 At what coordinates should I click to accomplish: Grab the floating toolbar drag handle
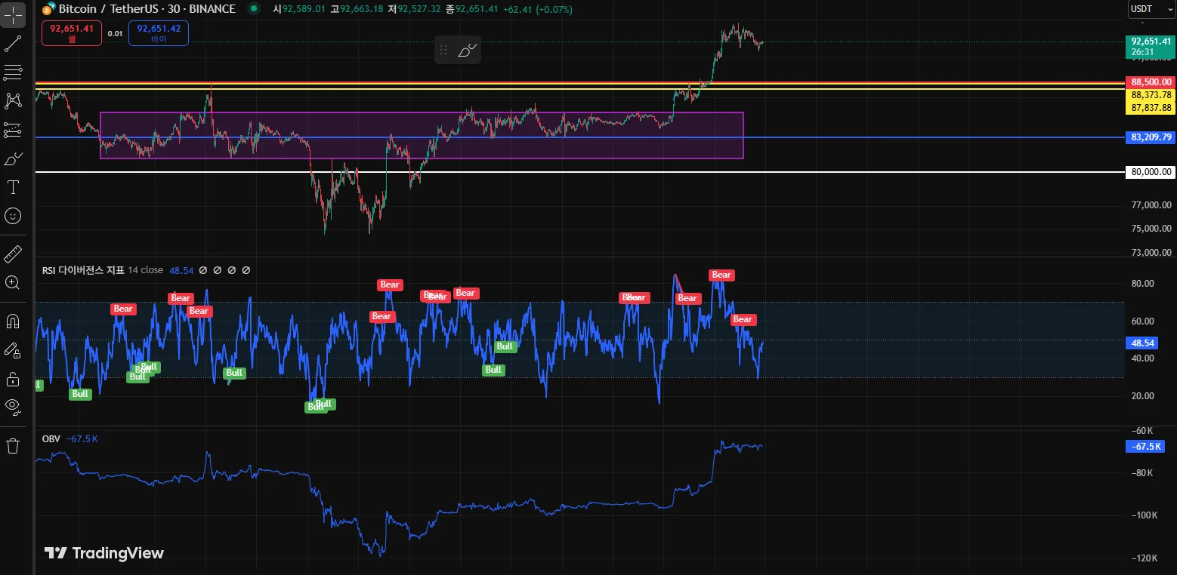pos(443,51)
